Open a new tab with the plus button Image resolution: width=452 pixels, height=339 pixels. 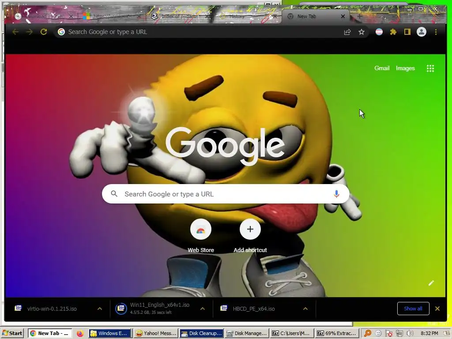359,16
